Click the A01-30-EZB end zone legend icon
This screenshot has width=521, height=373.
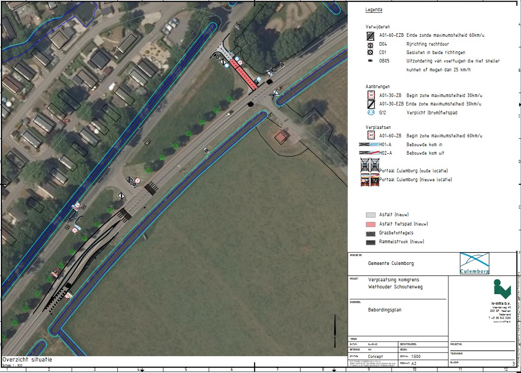tap(370, 104)
